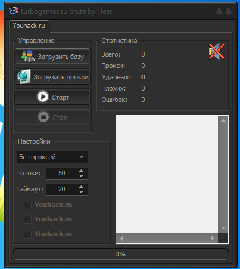Click the Ошибок: statistic label
Image resolution: width=240 pixels, height=269 pixels.
pyautogui.click(x=114, y=100)
